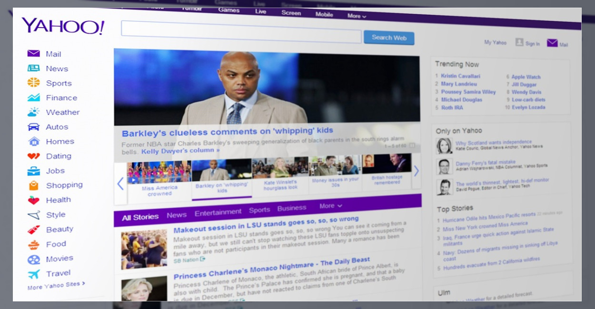Click the Autos car icon
Screen dimensions: 595x309
point(33,126)
